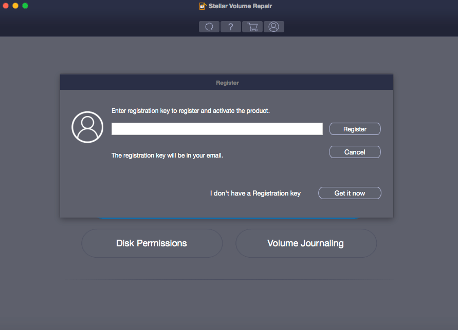Open help via the question mark icon
Screen dimensions: 458x330
point(231,27)
